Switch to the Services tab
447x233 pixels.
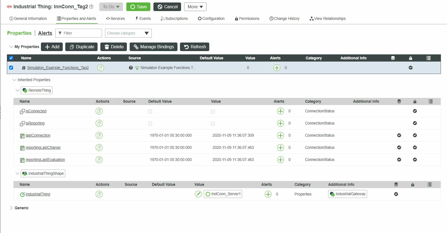(115, 18)
